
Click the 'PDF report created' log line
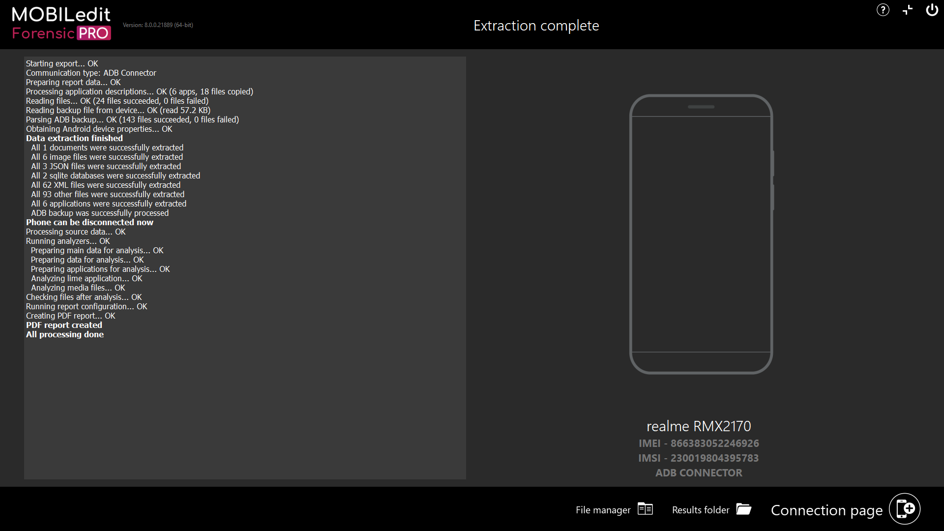[64, 325]
